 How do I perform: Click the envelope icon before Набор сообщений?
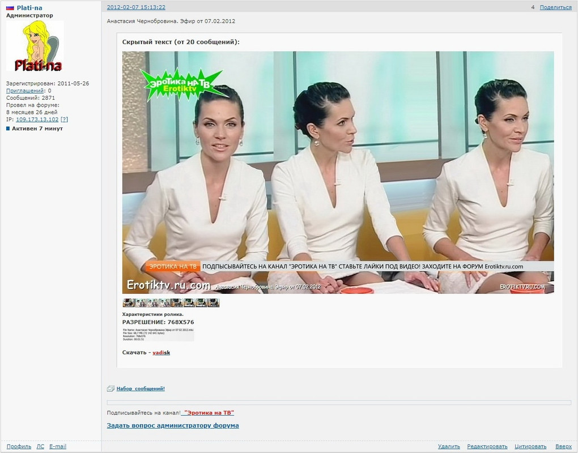click(110, 388)
